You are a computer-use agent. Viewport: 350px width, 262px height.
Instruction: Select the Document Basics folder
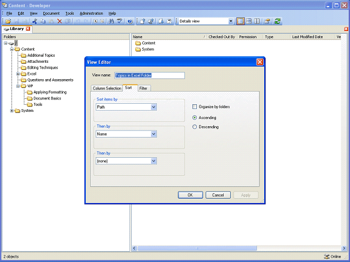47,98
